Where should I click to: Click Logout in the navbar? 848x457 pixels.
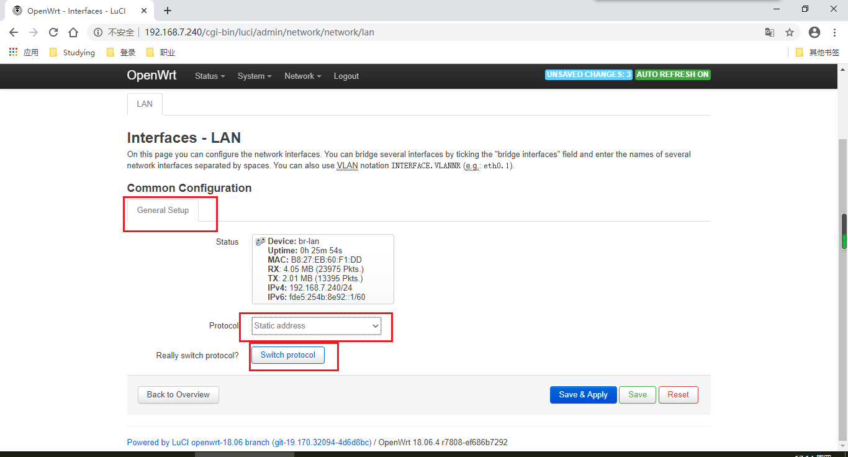pyautogui.click(x=346, y=76)
